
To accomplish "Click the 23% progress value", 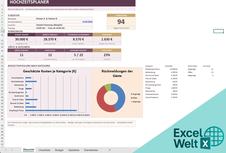I will (107, 55).
